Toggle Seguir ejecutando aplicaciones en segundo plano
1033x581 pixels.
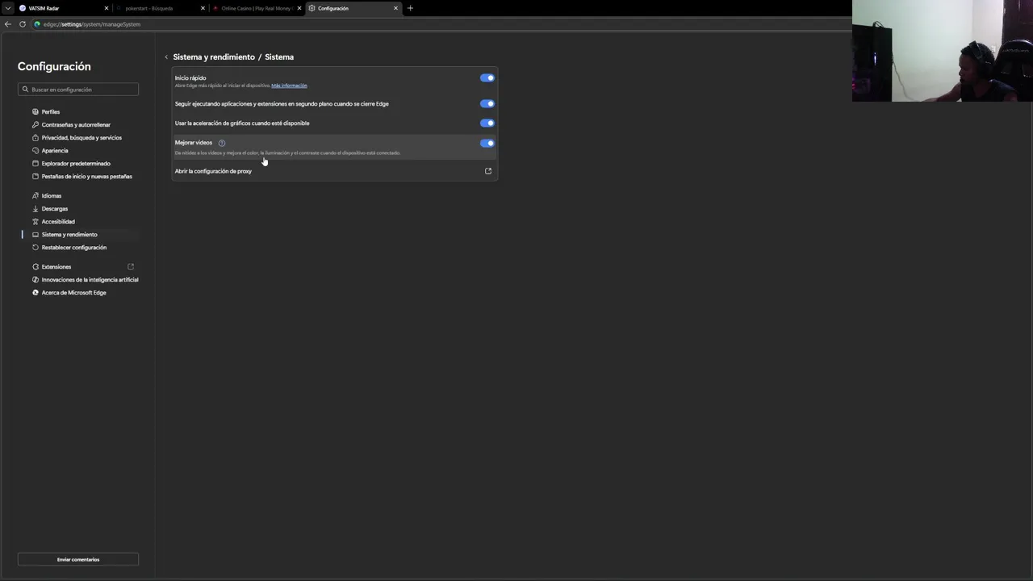pyautogui.click(x=487, y=104)
